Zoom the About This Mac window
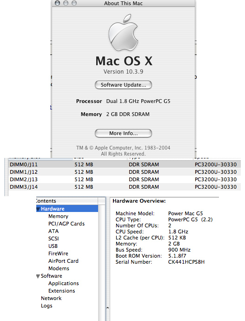Screen dimensions: 245x321 point(74,3)
